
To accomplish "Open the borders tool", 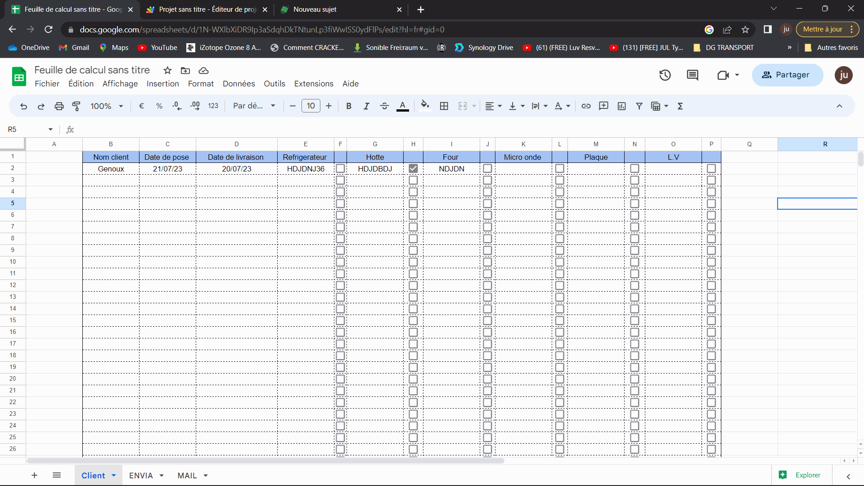I will coord(444,106).
